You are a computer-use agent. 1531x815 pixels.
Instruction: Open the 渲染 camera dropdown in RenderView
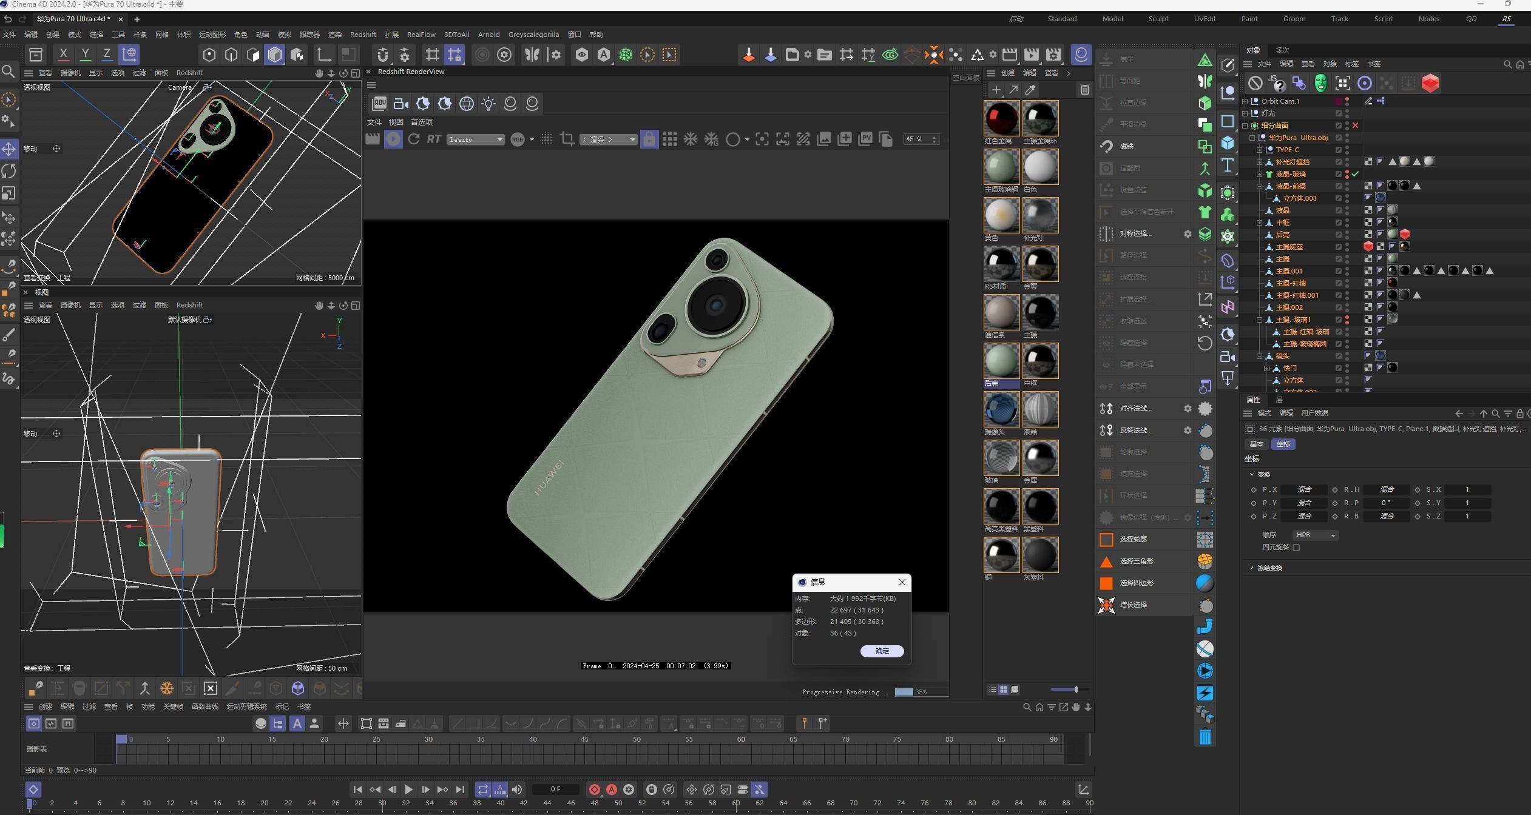click(608, 139)
